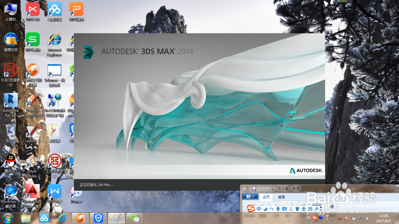Show hidden tray icons arrow

333,218
